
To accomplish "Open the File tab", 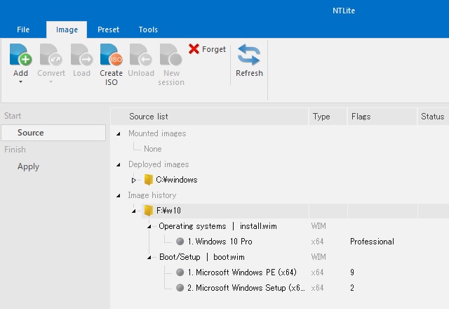I will (x=23, y=29).
